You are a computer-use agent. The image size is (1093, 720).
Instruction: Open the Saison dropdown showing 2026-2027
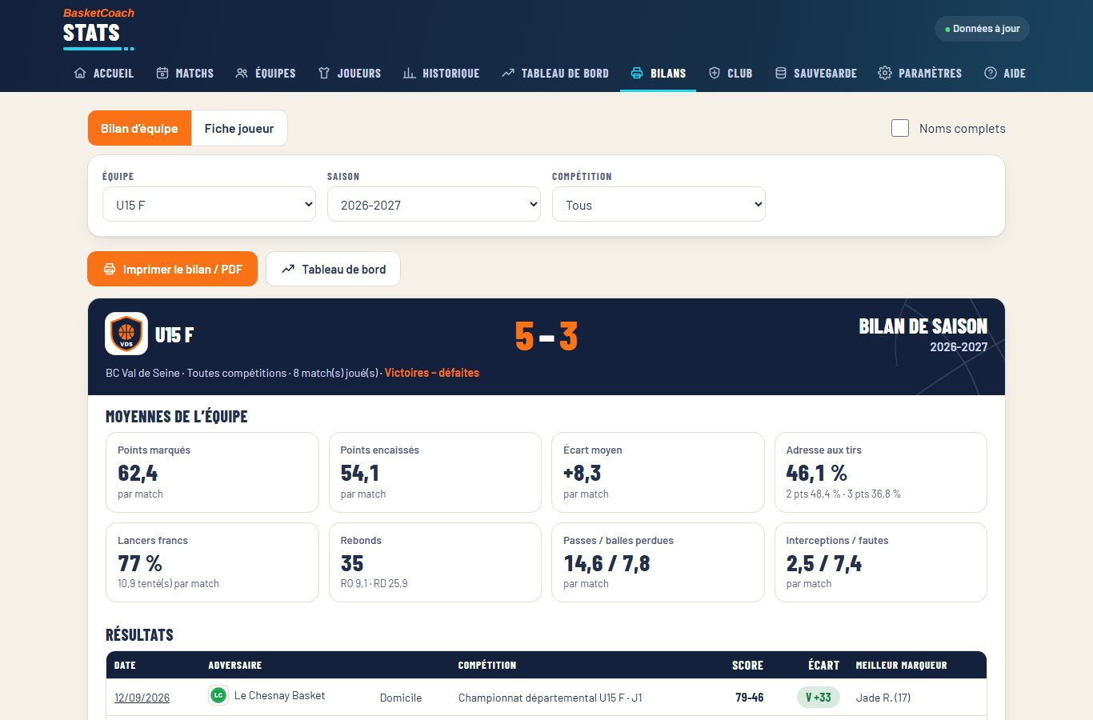pyautogui.click(x=434, y=205)
